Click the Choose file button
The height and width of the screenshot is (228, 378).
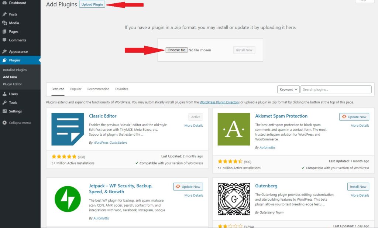coord(176,50)
